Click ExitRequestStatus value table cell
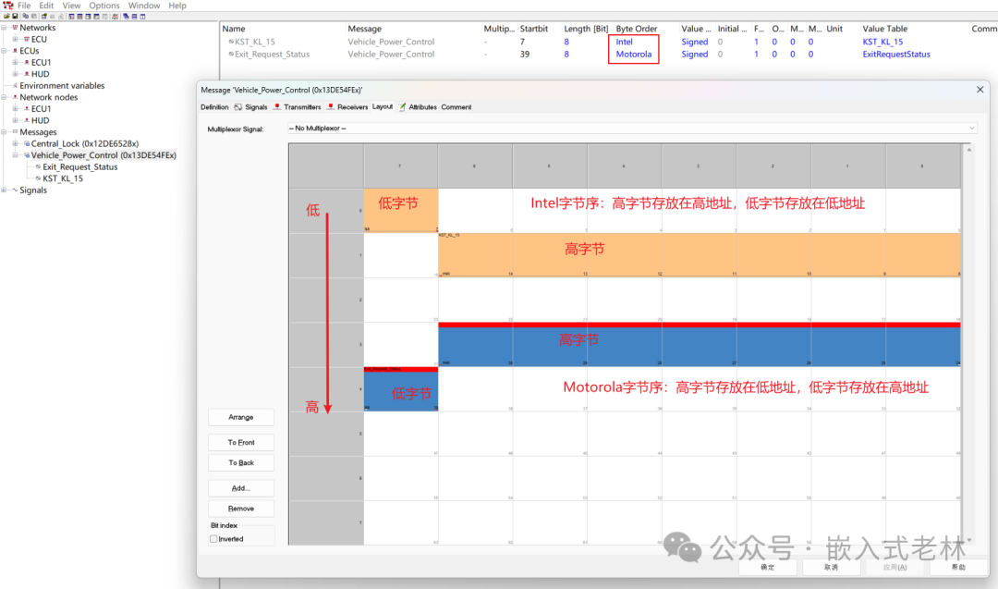998x589 pixels. (896, 55)
